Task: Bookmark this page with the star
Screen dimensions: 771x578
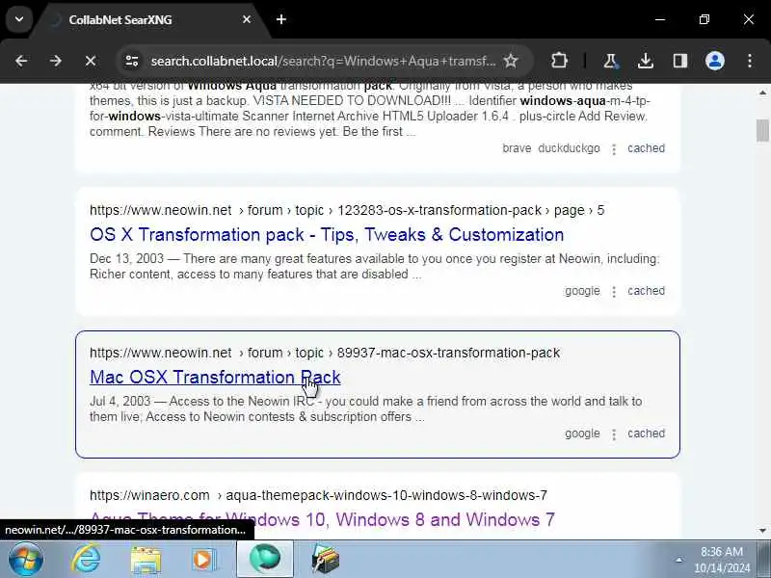Action: (511, 61)
